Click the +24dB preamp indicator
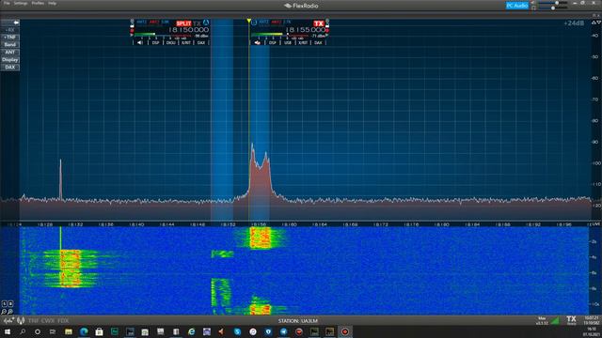This screenshot has height=338, width=602. (x=574, y=23)
